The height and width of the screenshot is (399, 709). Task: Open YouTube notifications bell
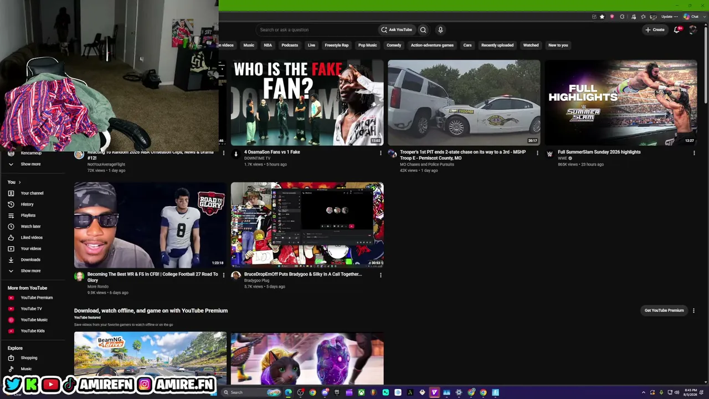677,30
